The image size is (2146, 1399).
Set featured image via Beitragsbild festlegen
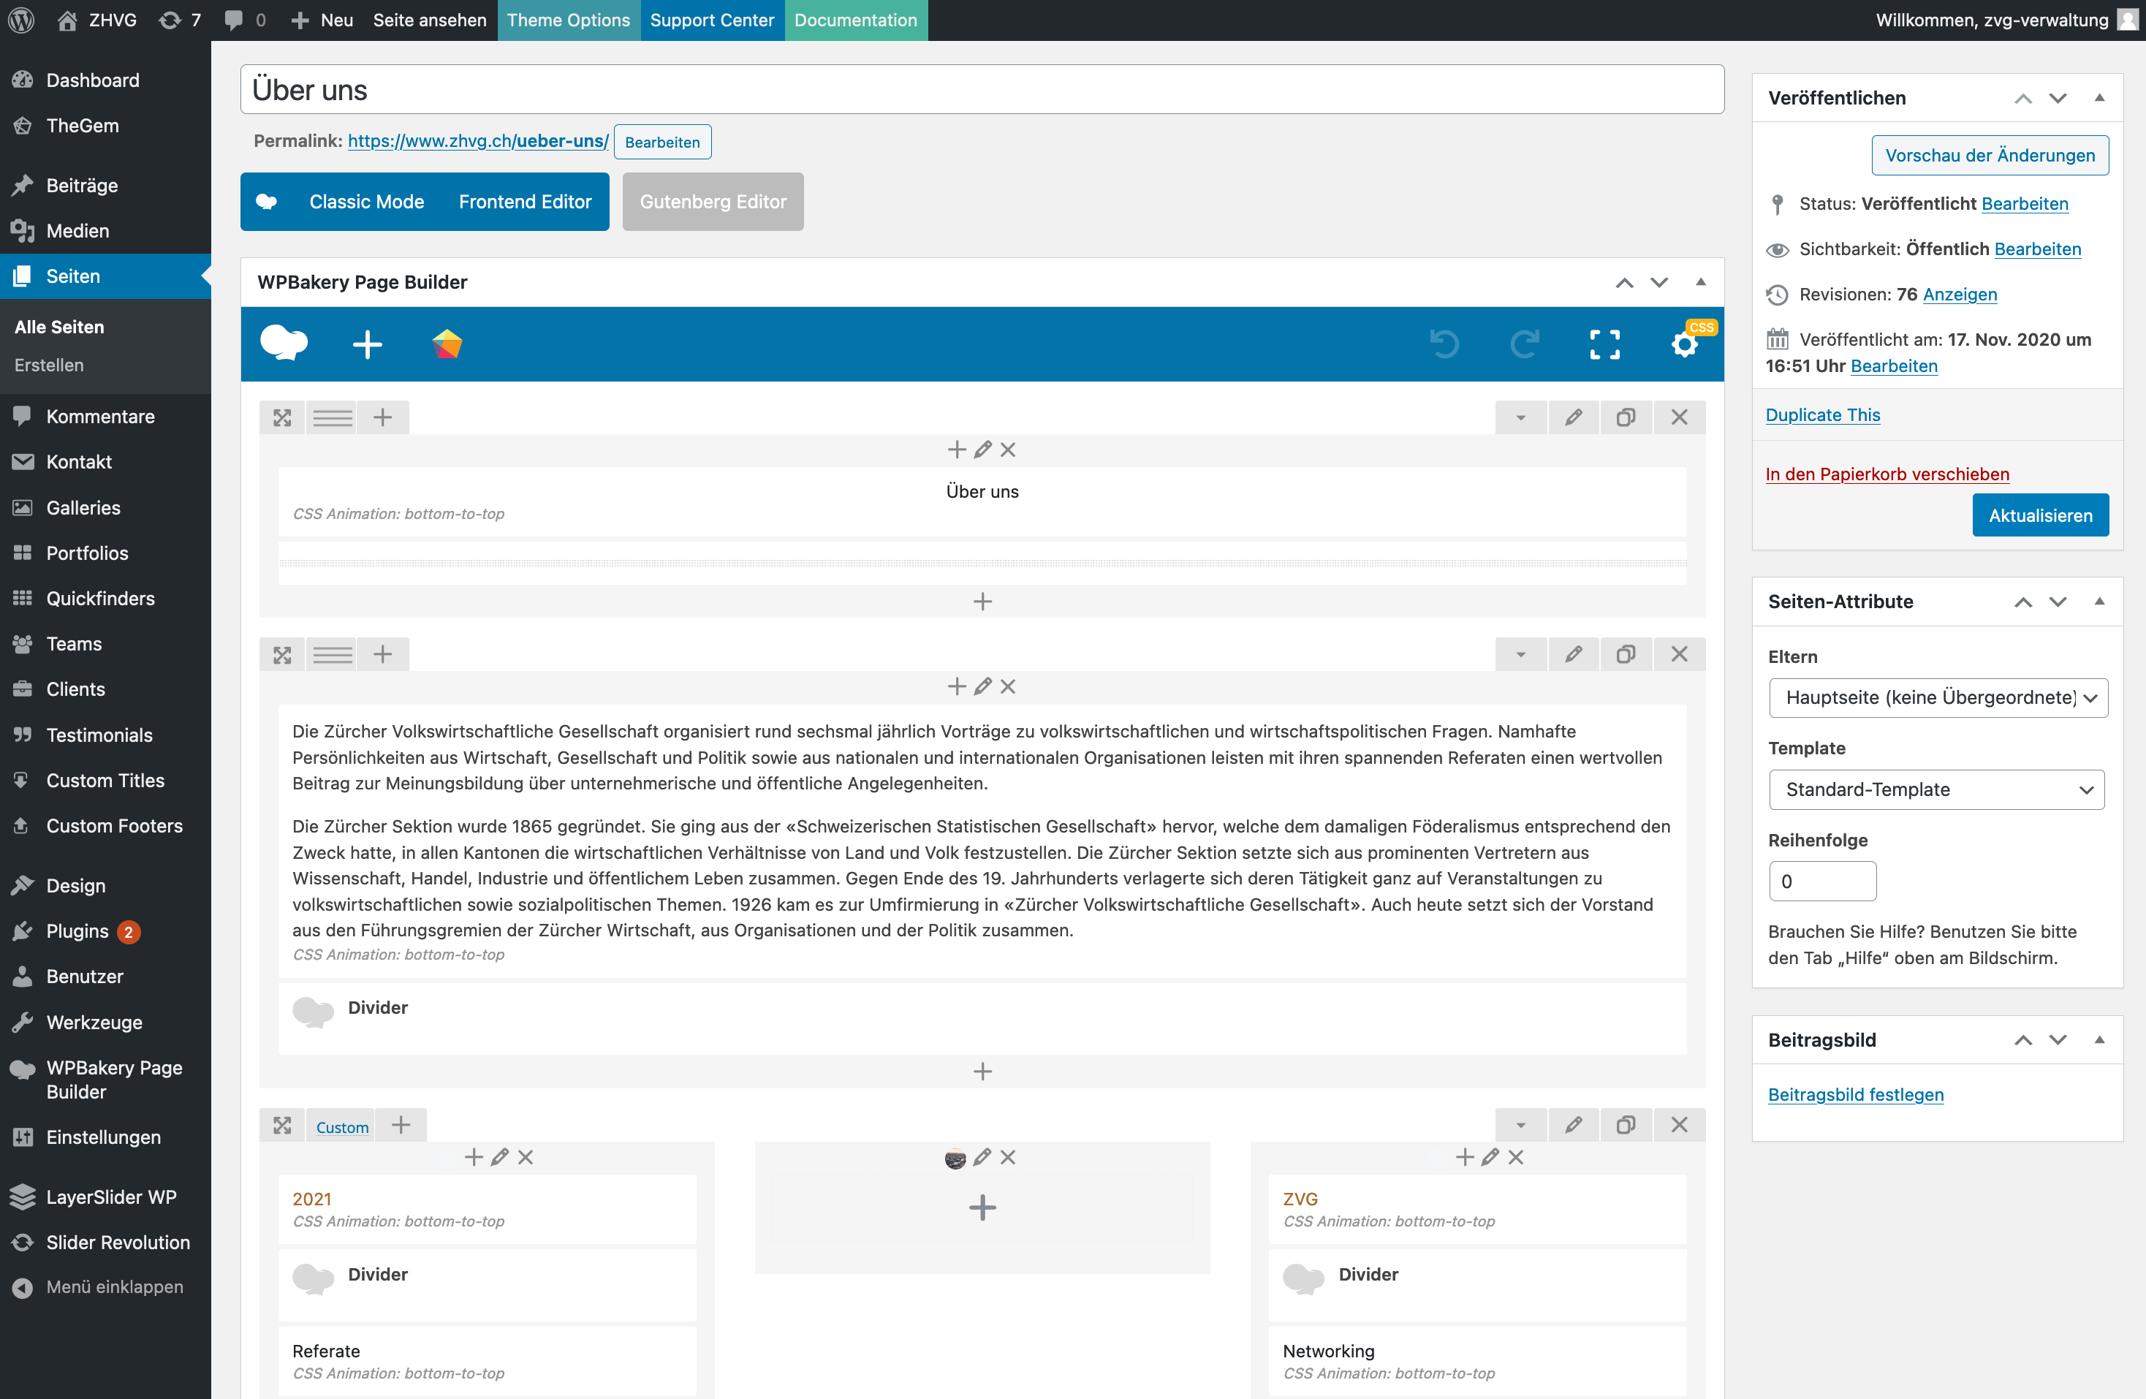click(x=1856, y=1094)
